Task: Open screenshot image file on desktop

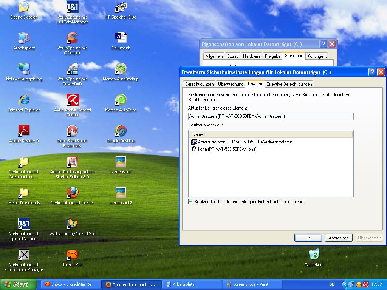Action: point(121,162)
